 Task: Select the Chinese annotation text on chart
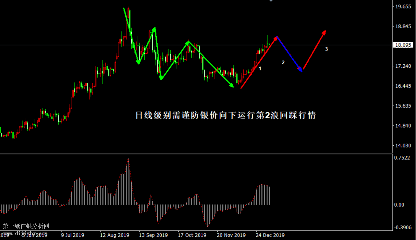point(225,115)
